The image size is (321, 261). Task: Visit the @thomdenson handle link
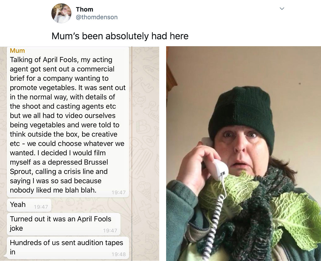click(x=97, y=17)
